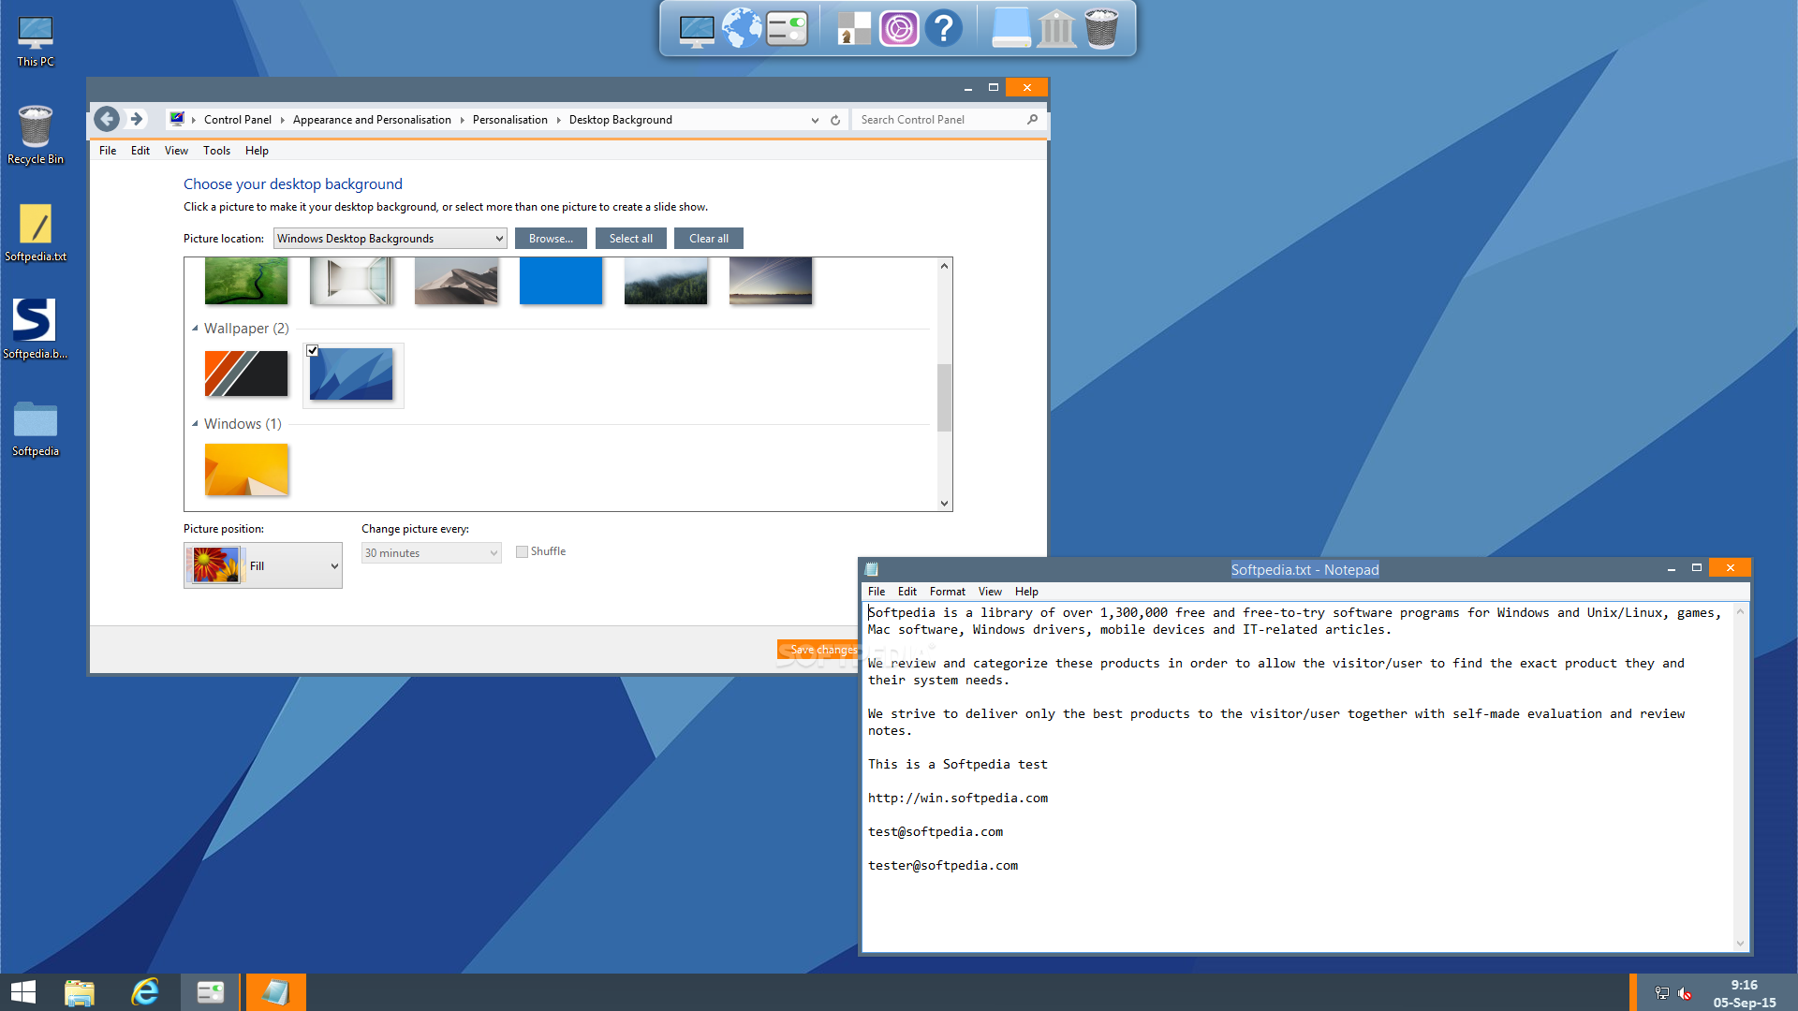Go to Appearance and Personalisation breadcrumb
Screen dimensions: 1798x1011
pos(372,120)
